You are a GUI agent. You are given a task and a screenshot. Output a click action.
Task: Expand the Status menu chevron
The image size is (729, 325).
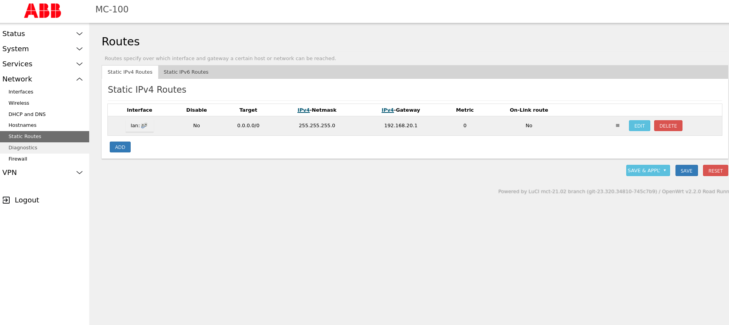[x=79, y=34]
